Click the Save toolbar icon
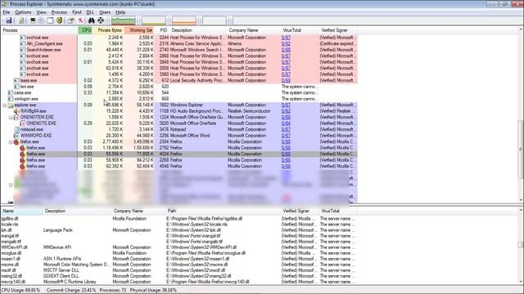Screen dimensions: 524x294 (9, 20)
